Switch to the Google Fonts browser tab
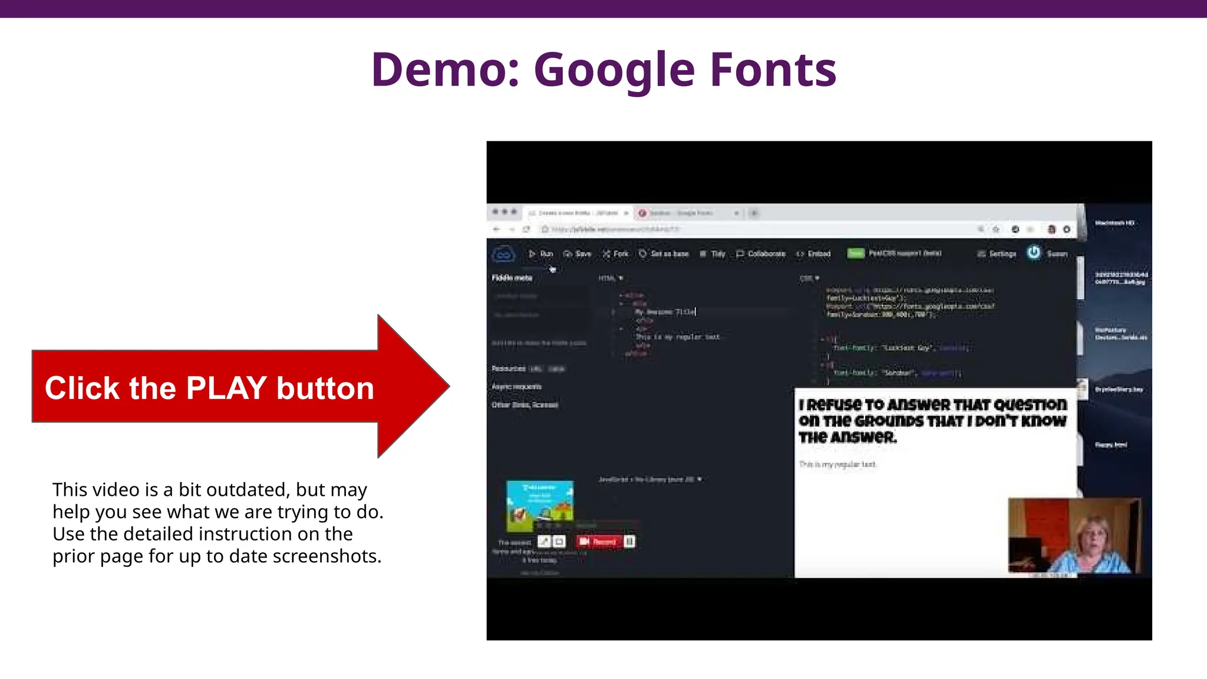The height and width of the screenshot is (679, 1207). (681, 213)
